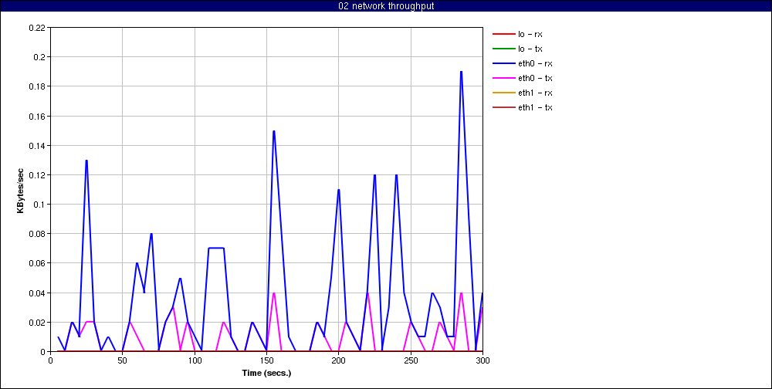Viewport: 772px width, 389px height.
Task: Select the 'lo – tx' legend label
Action: 530,49
